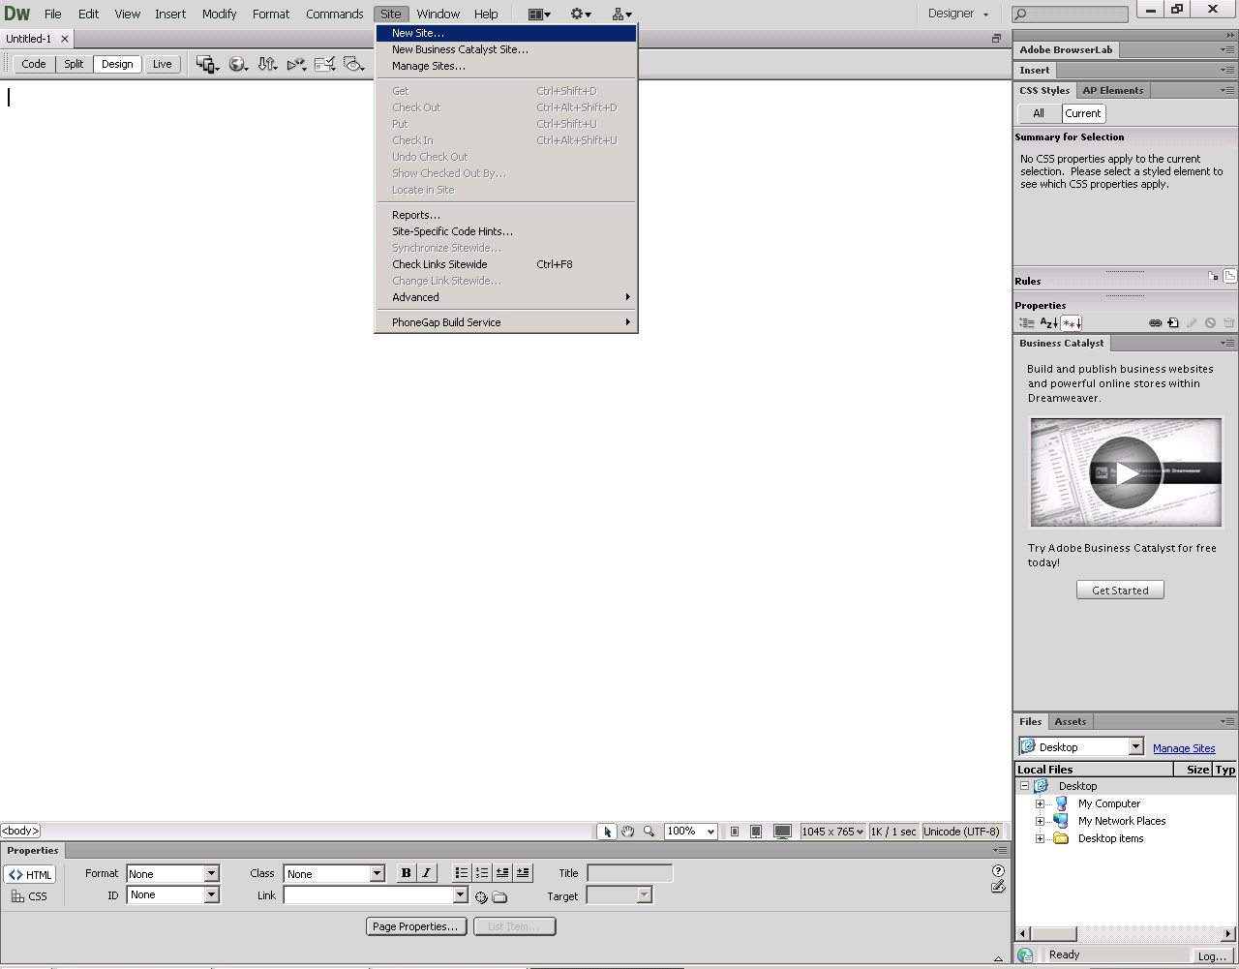Click the Point to File target icon
1239x969 pixels.
(481, 897)
